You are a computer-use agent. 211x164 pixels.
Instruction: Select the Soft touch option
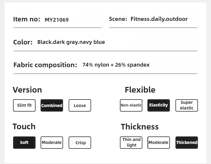(24, 143)
